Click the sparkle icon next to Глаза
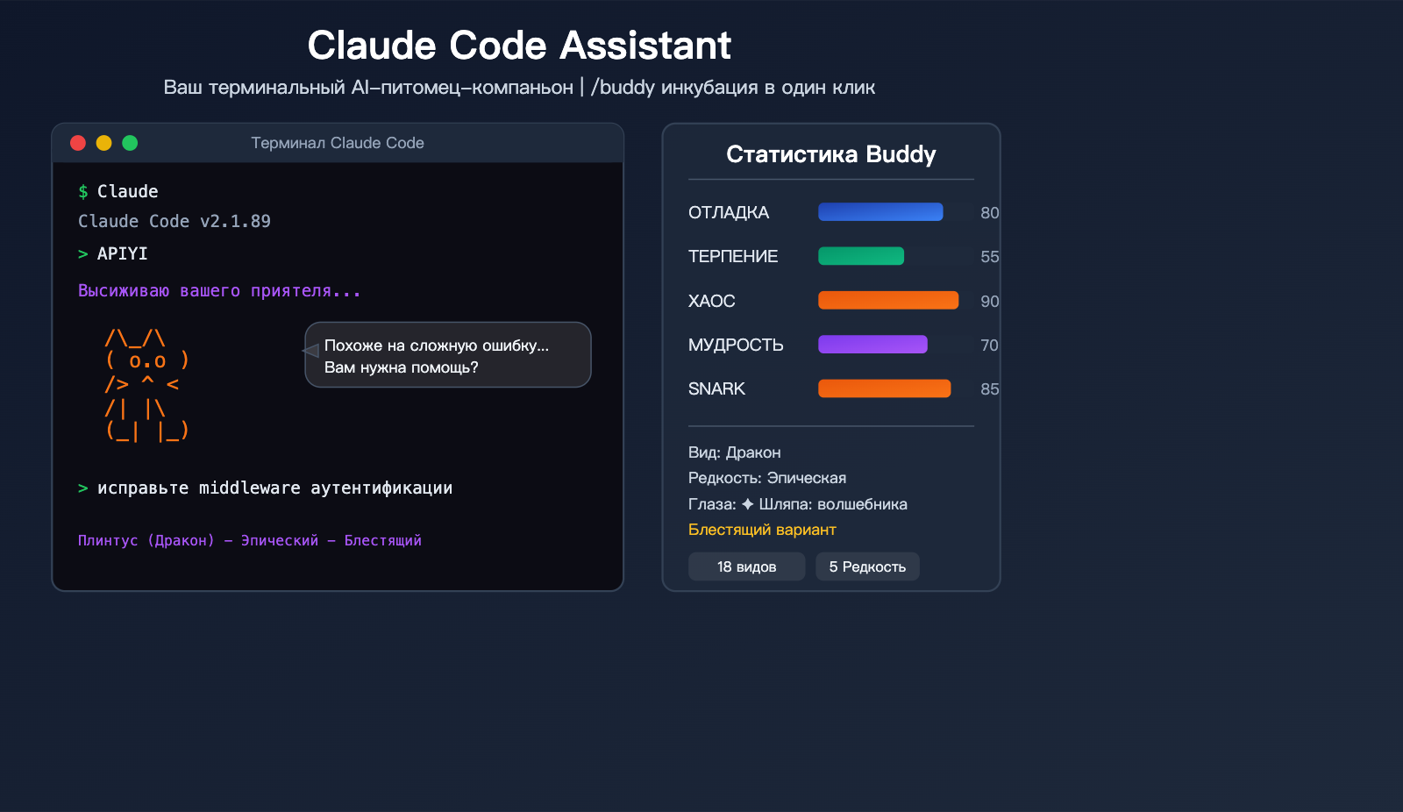1403x812 pixels. (x=750, y=504)
